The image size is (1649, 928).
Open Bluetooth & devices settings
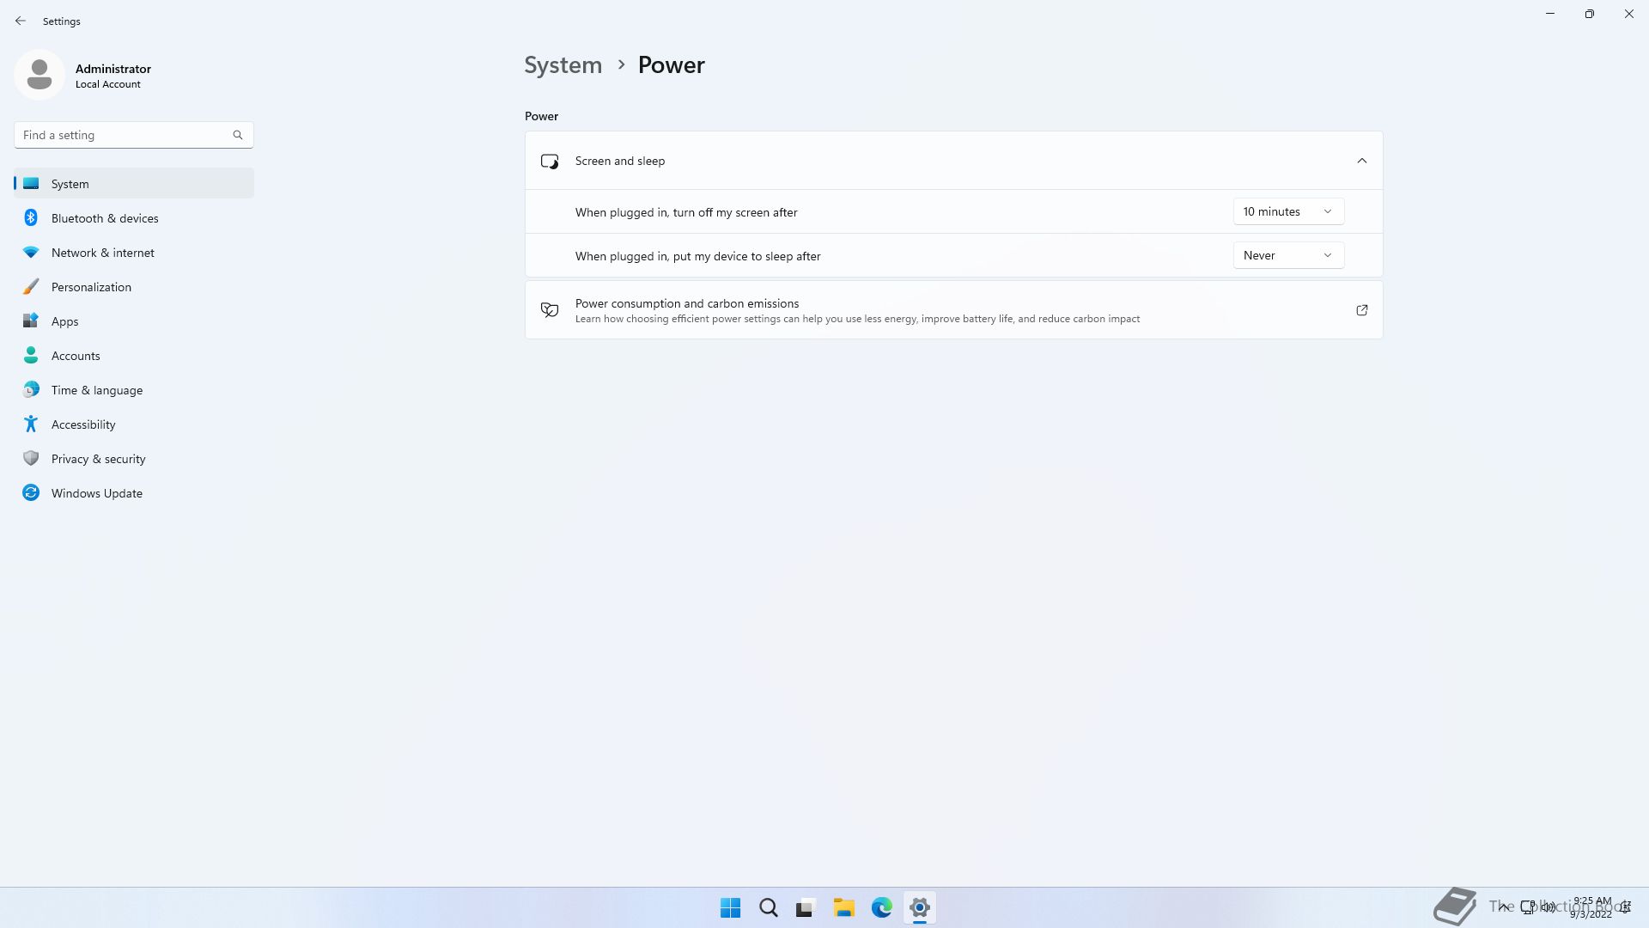tap(105, 218)
